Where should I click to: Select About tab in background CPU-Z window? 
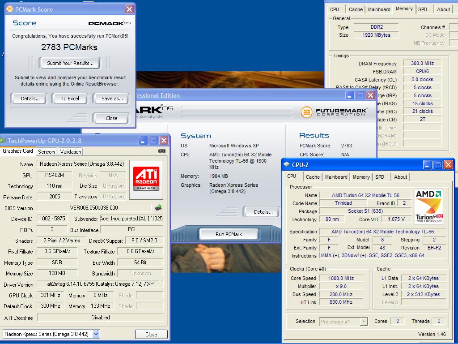pyautogui.click(x=443, y=9)
